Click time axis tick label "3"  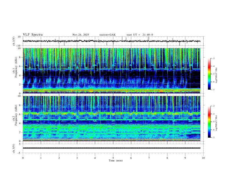[x=77, y=158]
